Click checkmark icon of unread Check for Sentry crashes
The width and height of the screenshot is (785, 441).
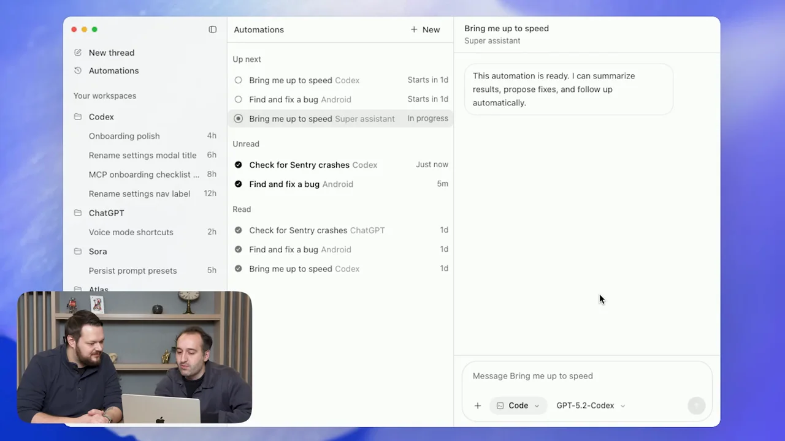239,165
